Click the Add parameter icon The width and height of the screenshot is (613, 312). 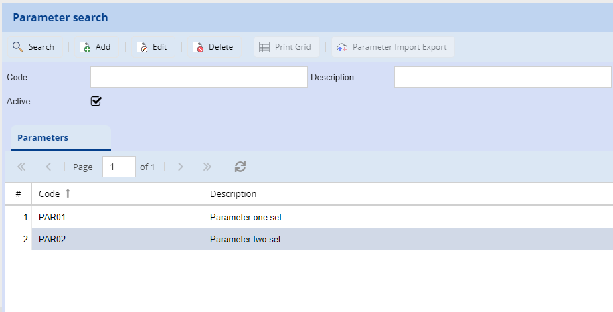coord(85,47)
